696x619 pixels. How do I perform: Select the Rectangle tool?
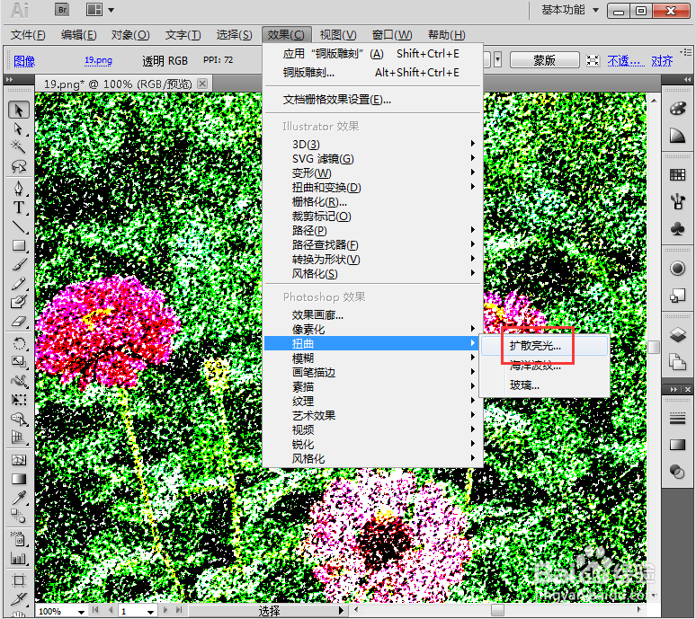point(19,245)
